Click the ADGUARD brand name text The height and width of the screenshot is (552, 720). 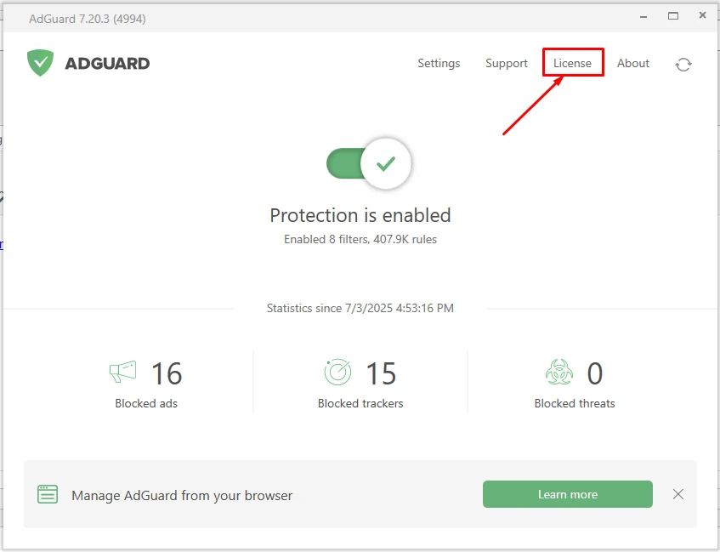(x=107, y=63)
